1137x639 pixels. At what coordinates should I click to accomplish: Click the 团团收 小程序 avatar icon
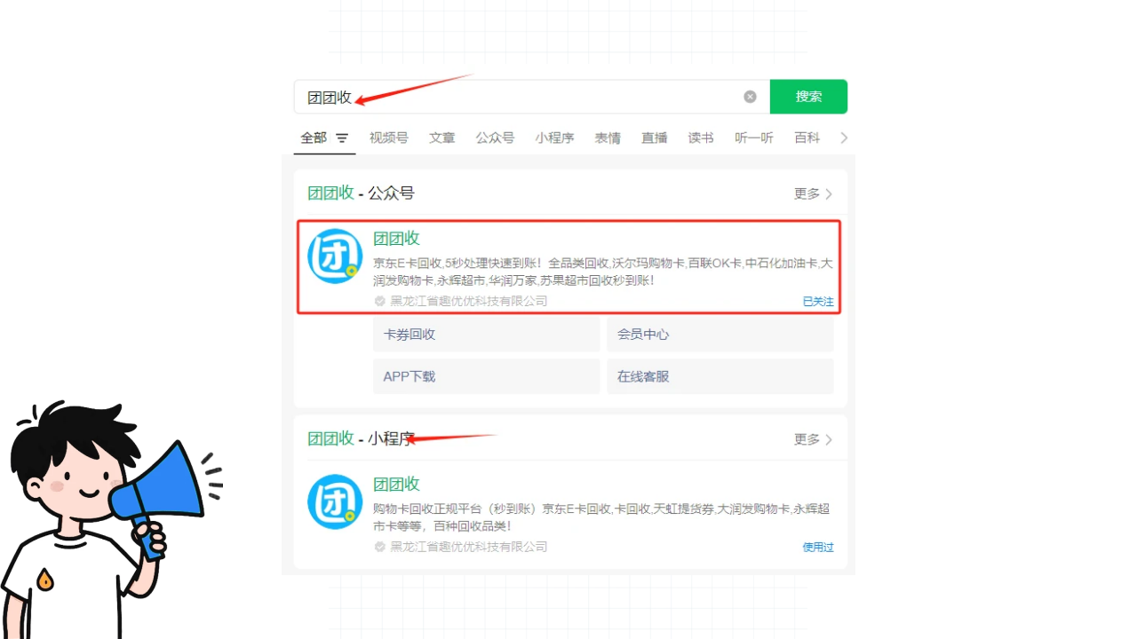coord(335,502)
